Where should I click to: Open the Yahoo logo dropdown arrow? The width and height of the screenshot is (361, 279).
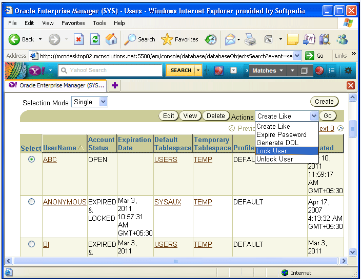[50, 71]
